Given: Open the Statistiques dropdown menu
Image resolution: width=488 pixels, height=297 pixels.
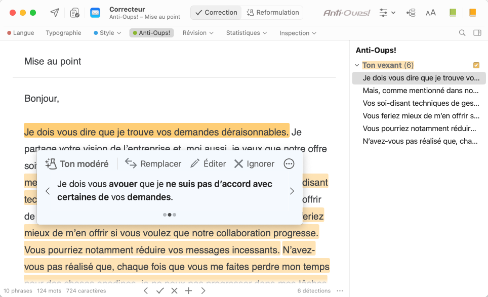Looking at the screenshot, I should 246,33.
